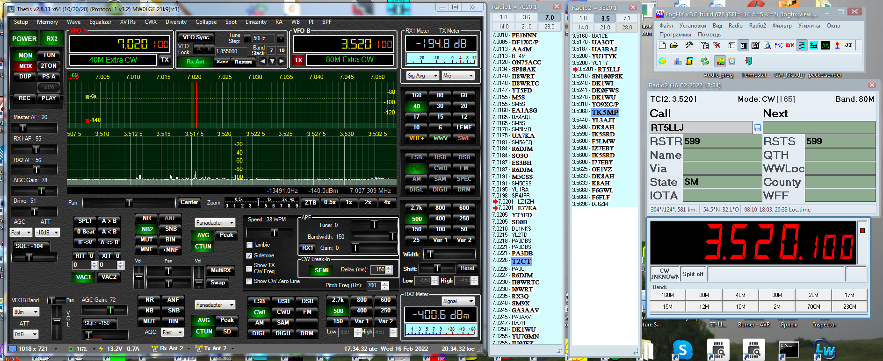883x361 pixels.
Task: Adjust the Master AF slider
Action: point(35,127)
